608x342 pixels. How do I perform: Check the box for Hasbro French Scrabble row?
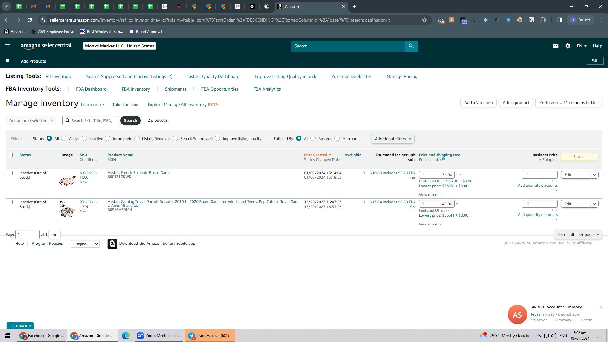[11, 173]
